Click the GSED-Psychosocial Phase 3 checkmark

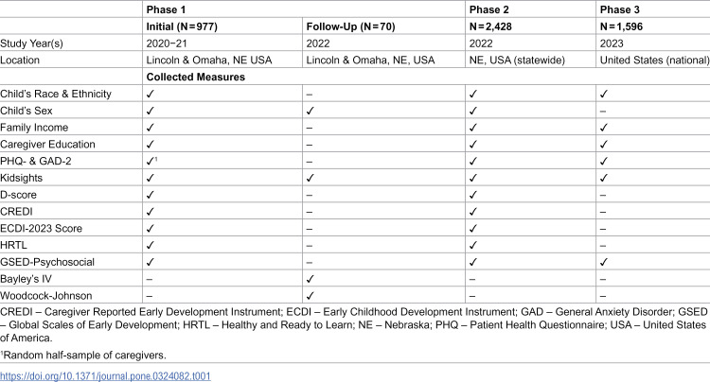pyautogui.click(x=604, y=262)
